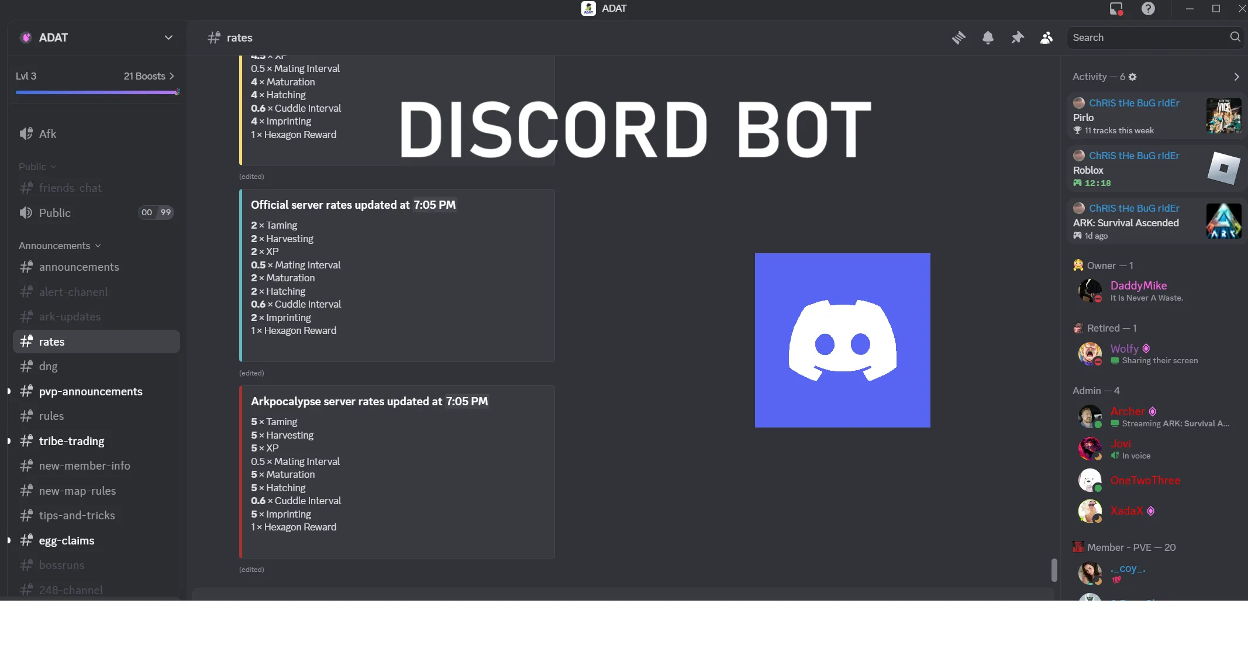Click the search magnifier icon
Image resolution: width=1248 pixels, height=655 pixels.
tap(1235, 37)
